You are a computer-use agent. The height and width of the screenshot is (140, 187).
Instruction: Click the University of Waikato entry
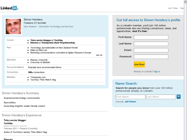point(40,62)
